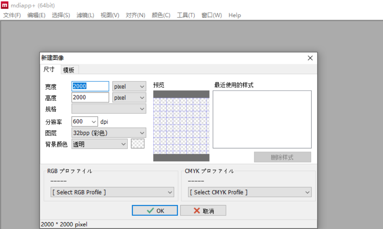Click the background color swatch
The image size is (383, 229).
(137, 143)
